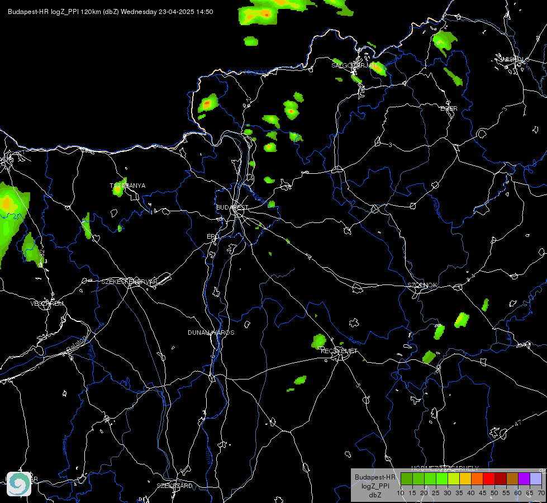Click the ERD town label

(x=213, y=236)
